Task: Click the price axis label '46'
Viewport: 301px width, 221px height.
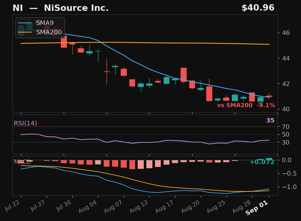Action: (286, 33)
